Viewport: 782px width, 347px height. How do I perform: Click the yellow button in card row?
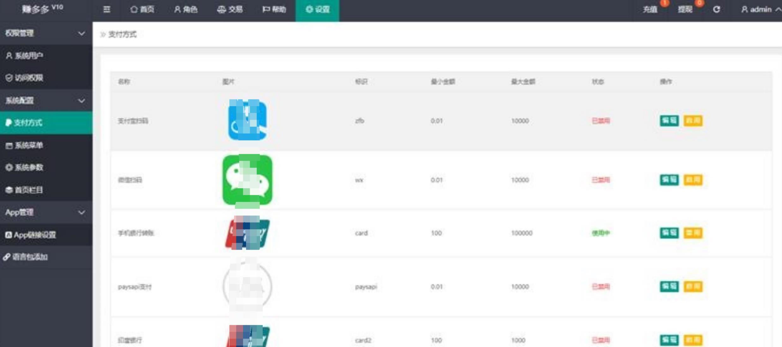point(693,233)
